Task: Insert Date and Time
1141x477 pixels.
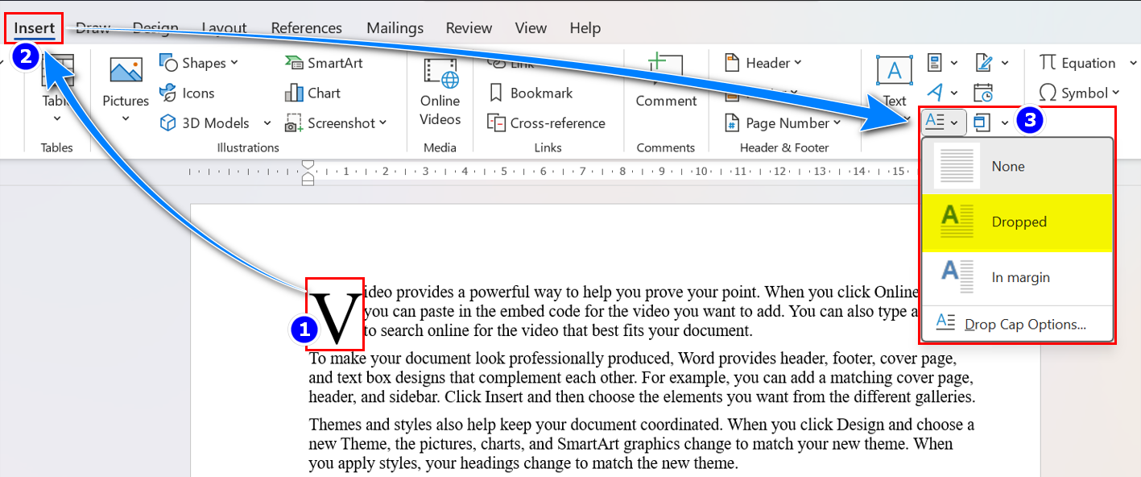Action: click(983, 93)
